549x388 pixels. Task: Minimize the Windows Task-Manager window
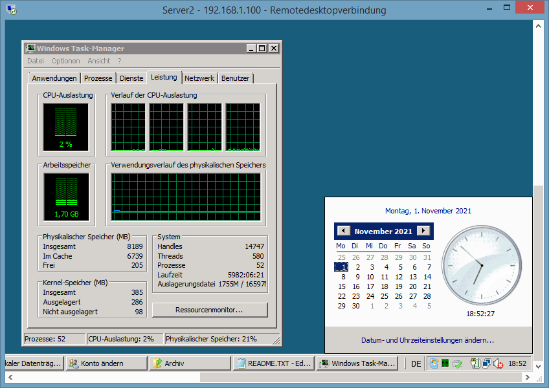(x=251, y=48)
